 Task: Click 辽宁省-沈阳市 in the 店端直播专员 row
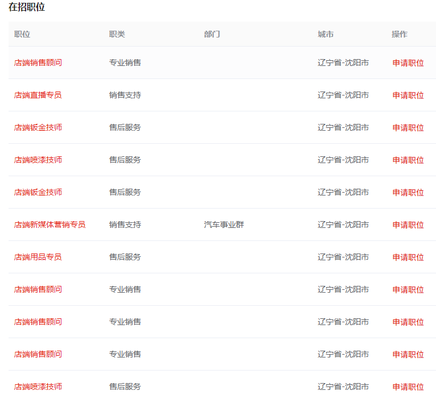tap(343, 95)
